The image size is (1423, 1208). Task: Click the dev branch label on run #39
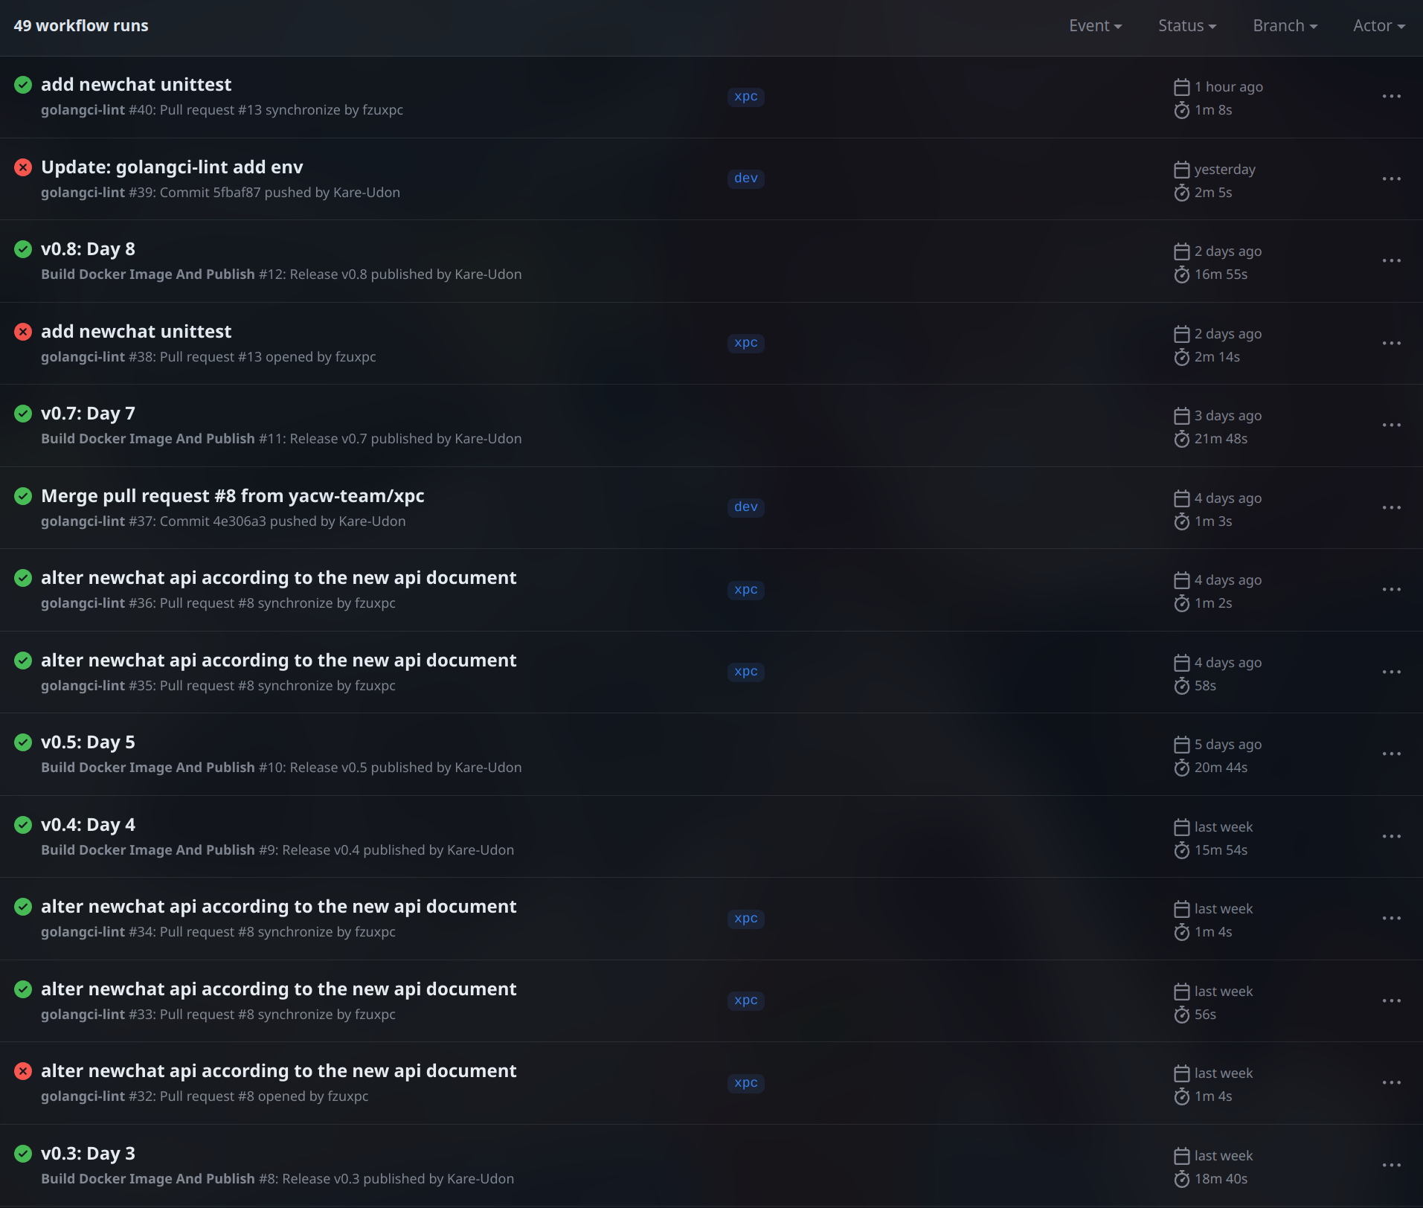(x=745, y=179)
